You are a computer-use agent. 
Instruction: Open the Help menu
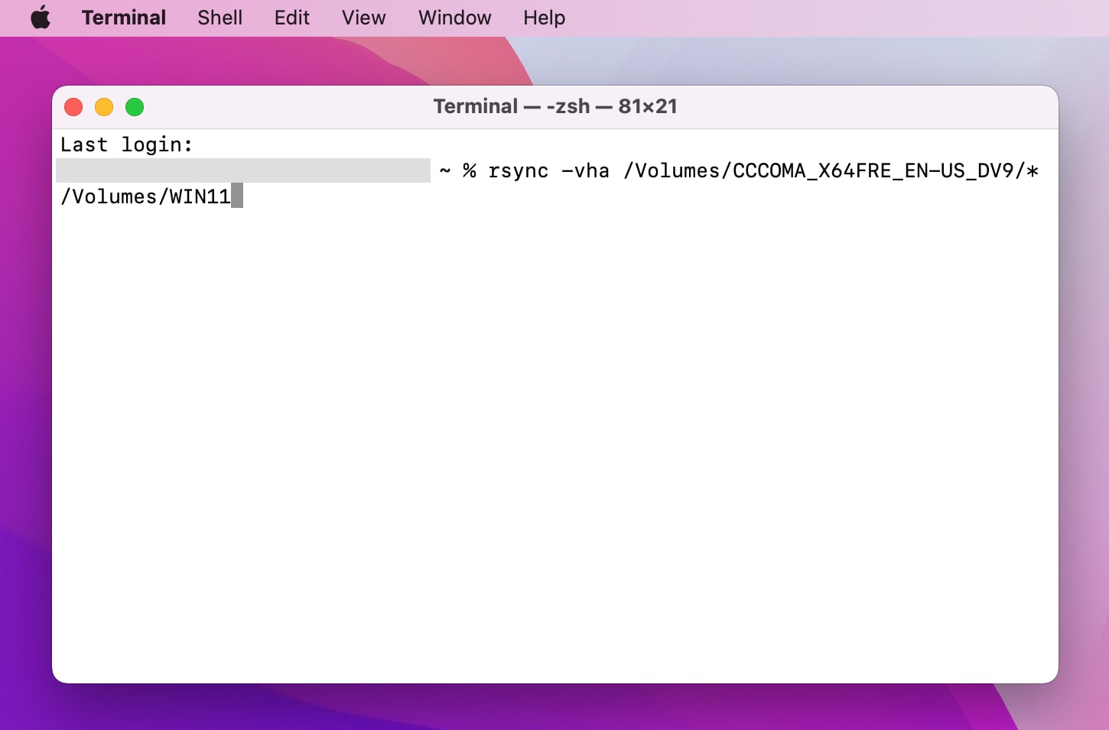[544, 17]
